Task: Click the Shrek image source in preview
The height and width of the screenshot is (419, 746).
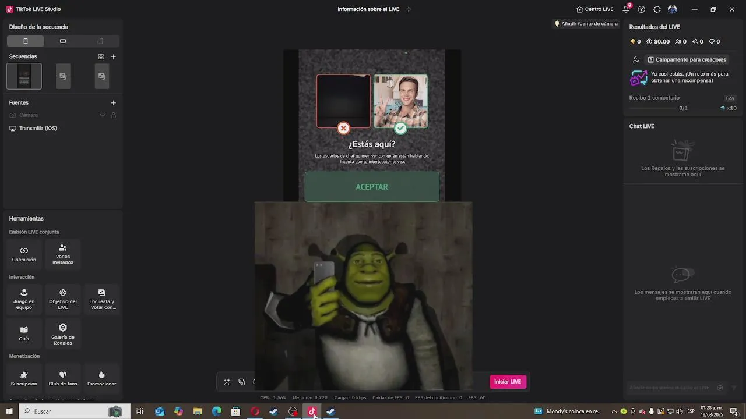Action: (x=363, y=296)
